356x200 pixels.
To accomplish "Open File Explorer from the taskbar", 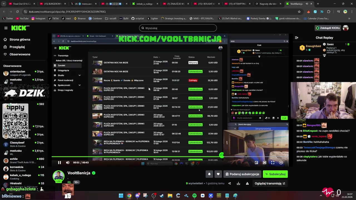I will tap(170, 196).
